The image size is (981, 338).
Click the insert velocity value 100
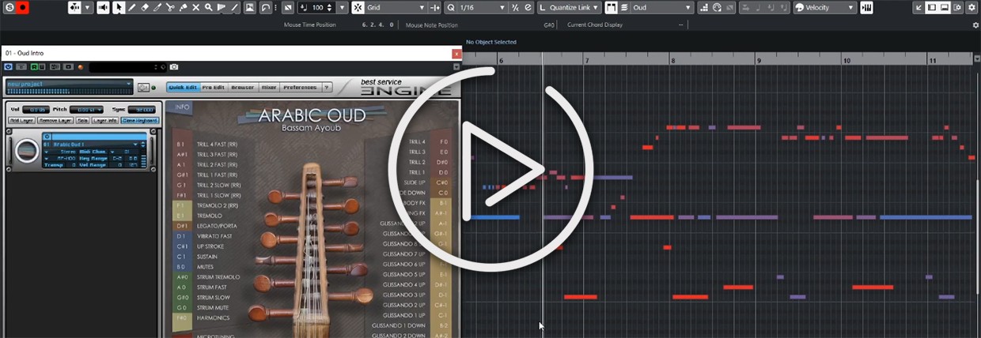point(317,7)
